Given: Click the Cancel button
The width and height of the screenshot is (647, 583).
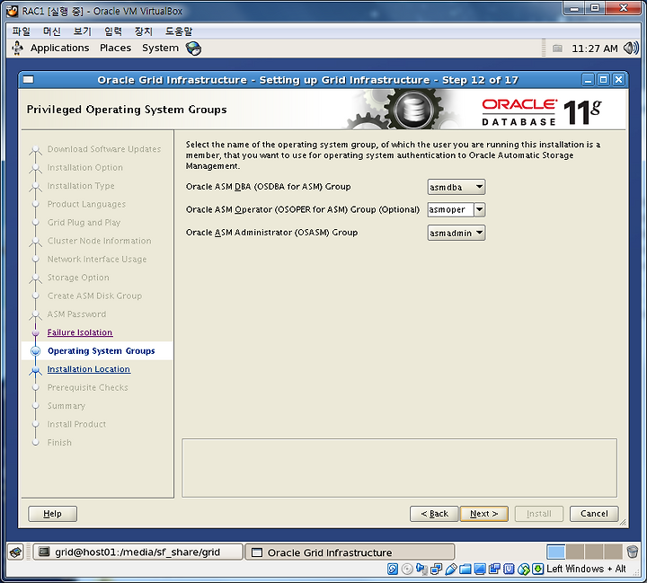Looking at the screenshot, I should (594, 514).
